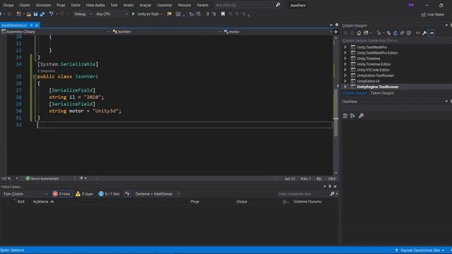
Task: Open the Hata Ayıkla menu
Action: (x=95, y=5)
